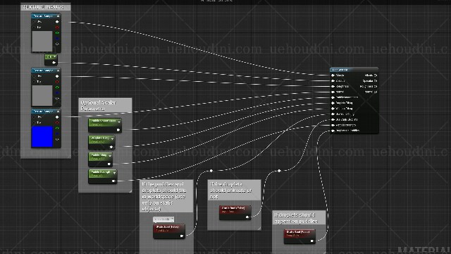Collapse the blue Texture Sample node with its arrow
Viewport: 451px width, 254px height.
[58, 111]
